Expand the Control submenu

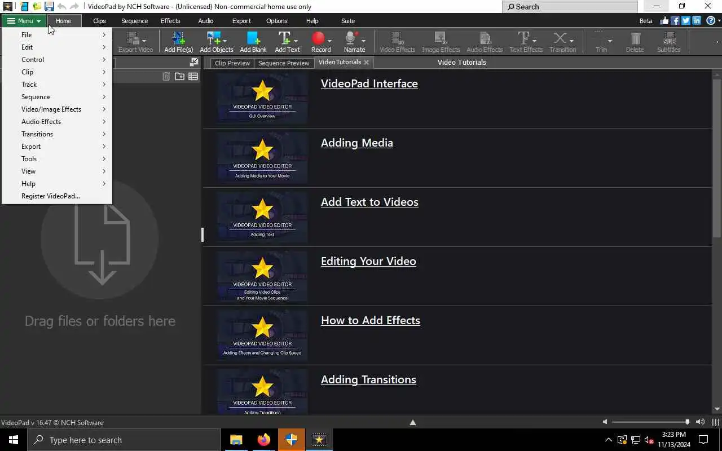tap(57, 60)
